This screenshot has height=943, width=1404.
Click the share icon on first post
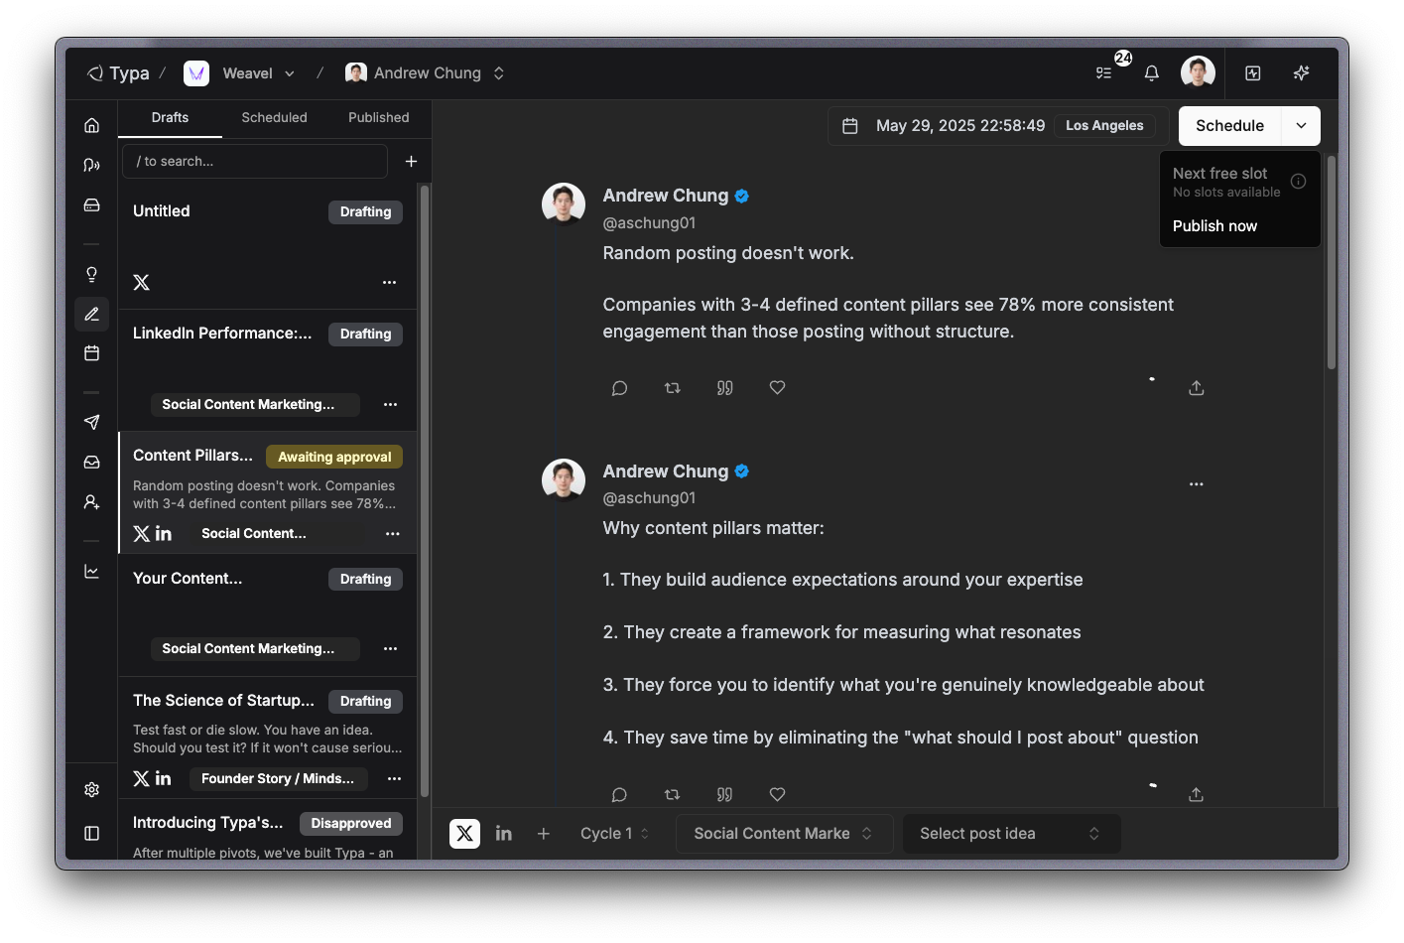coord(1196,388)
